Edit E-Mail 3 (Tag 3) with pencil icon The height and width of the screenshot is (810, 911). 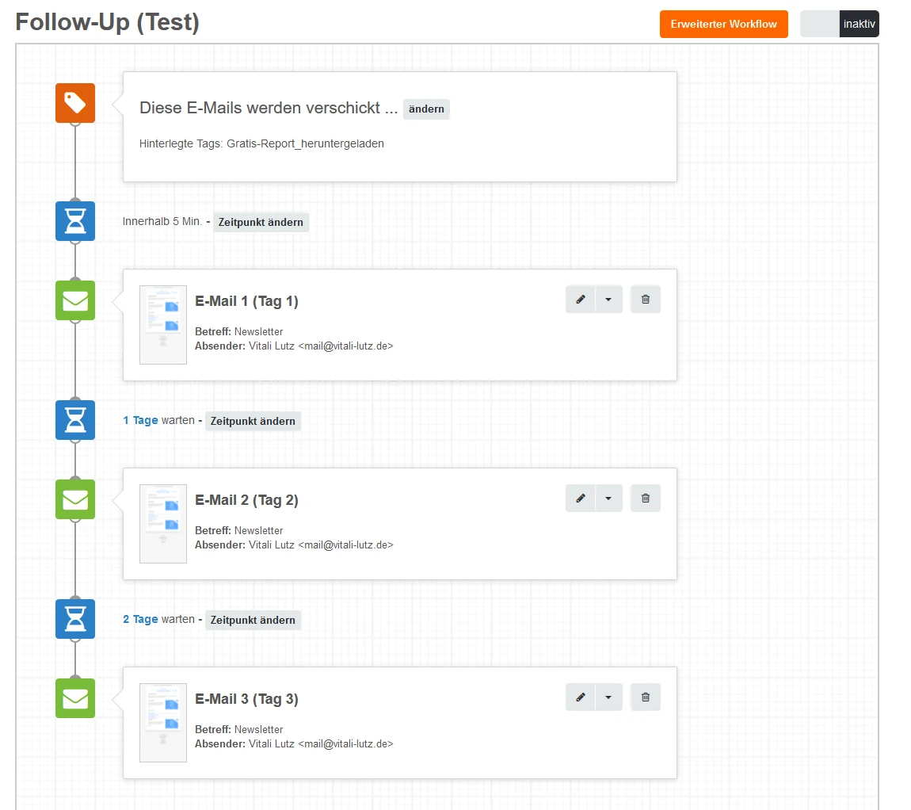coord(581,697)
